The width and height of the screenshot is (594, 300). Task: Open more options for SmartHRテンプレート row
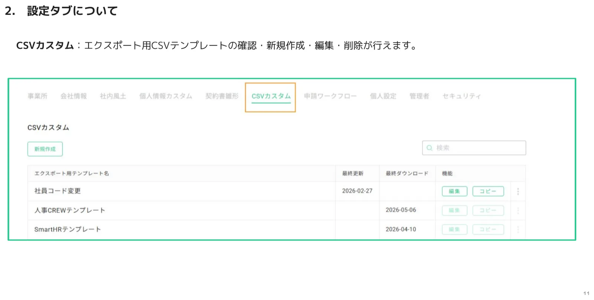click(518, 230)
